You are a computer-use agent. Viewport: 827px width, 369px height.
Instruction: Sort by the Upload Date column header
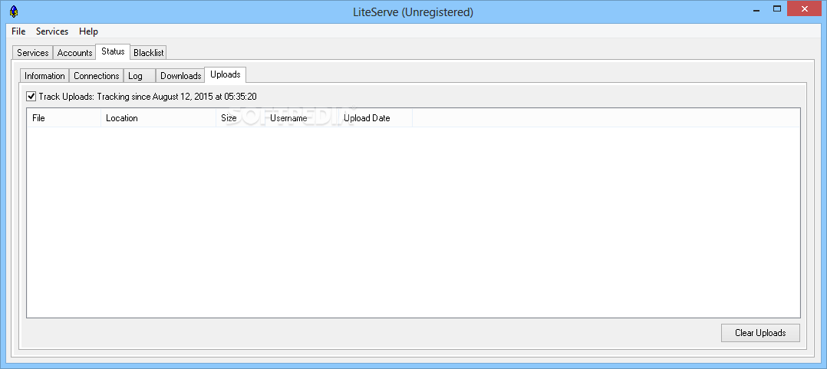coord(375,118)
